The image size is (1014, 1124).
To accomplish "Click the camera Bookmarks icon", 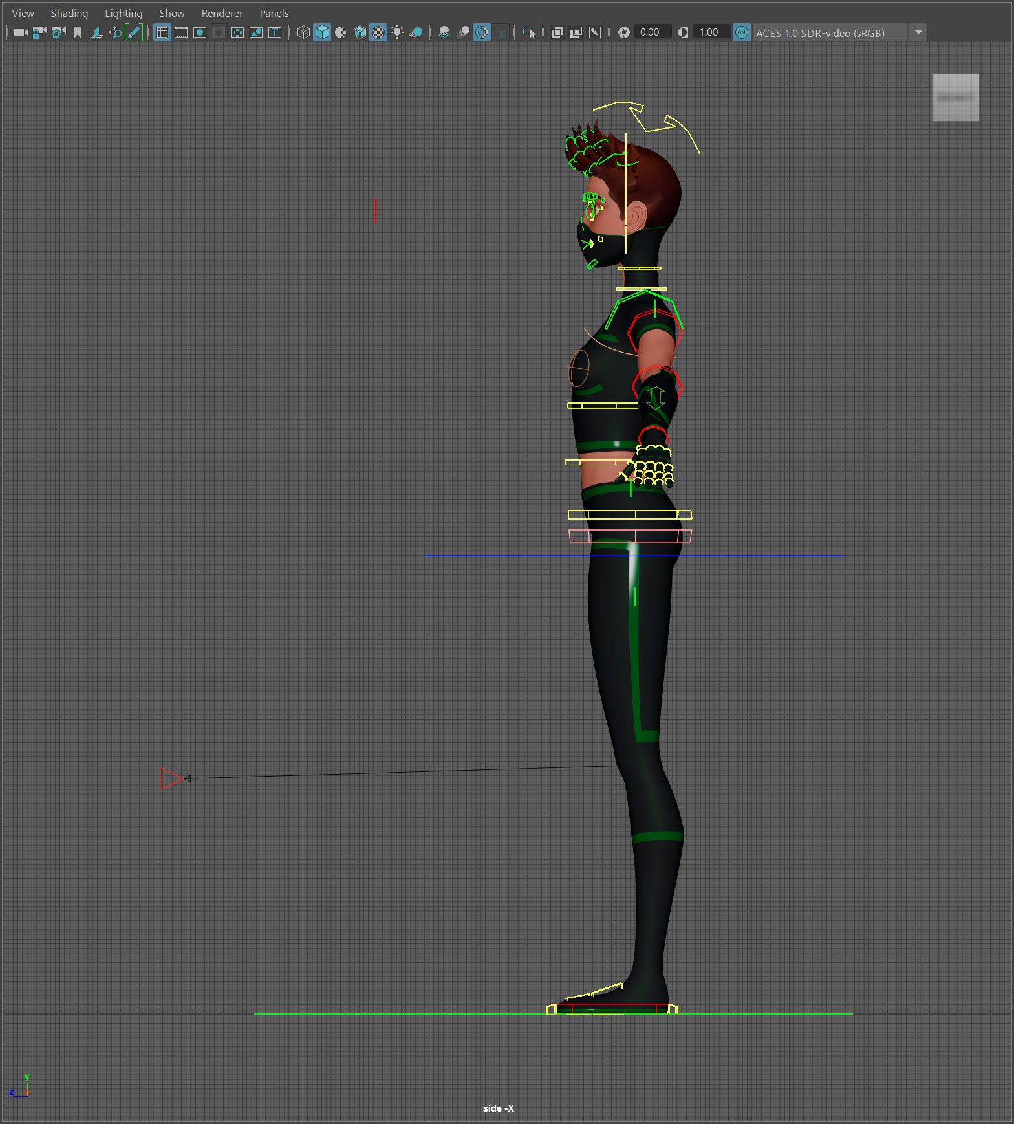I will [x=78, y=32].
